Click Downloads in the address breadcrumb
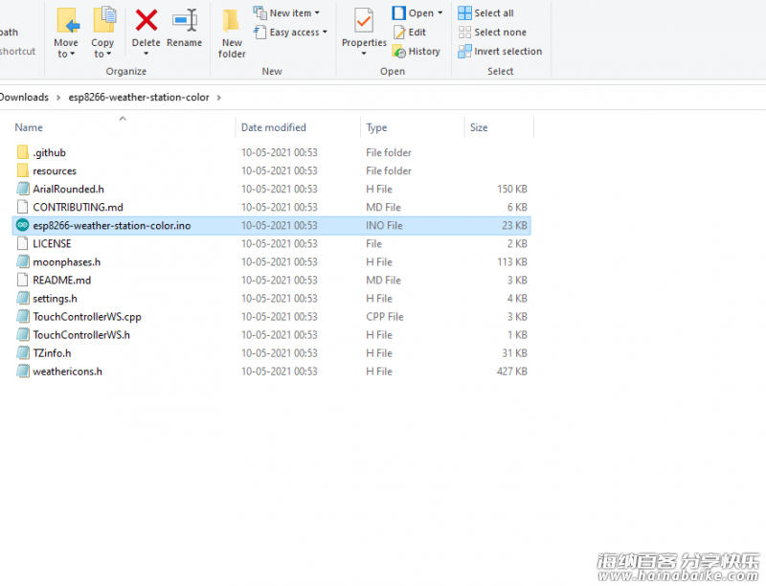The width and height of the screenshot is (766, 586). coord(23,98)
